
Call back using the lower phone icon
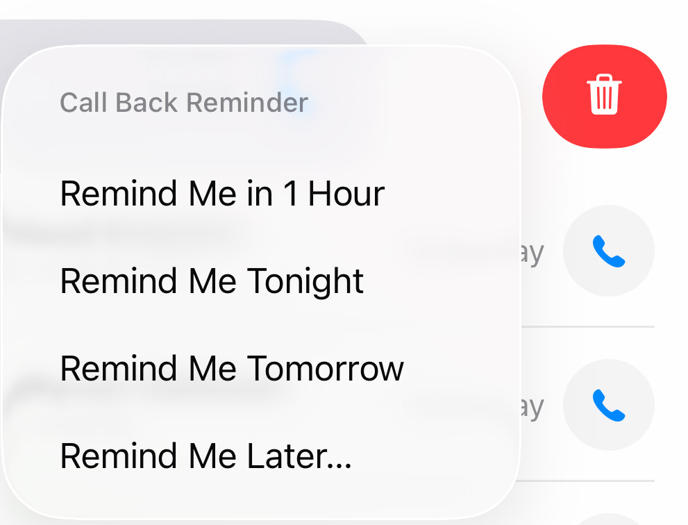[x=609, y=405]
